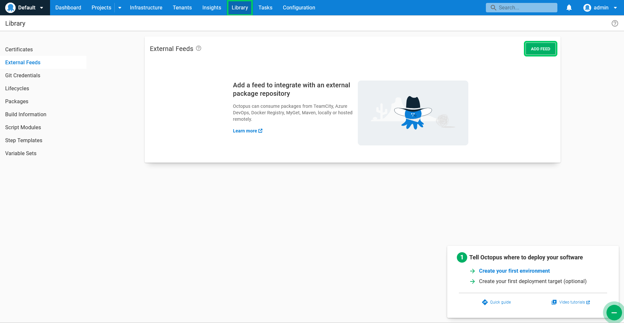Click the Library page title text
Image resolution: width=624 pixels, height=323 pixels.
tap(15, 23)
